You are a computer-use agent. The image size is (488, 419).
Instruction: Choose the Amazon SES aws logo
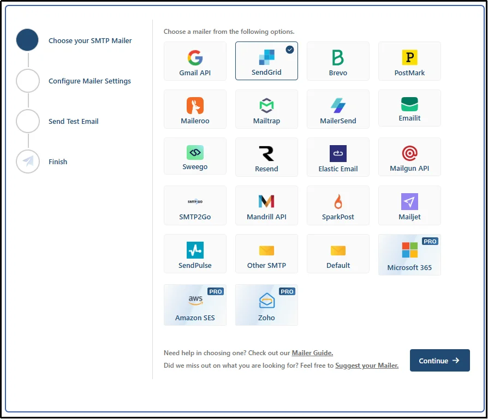click(195, 300)
